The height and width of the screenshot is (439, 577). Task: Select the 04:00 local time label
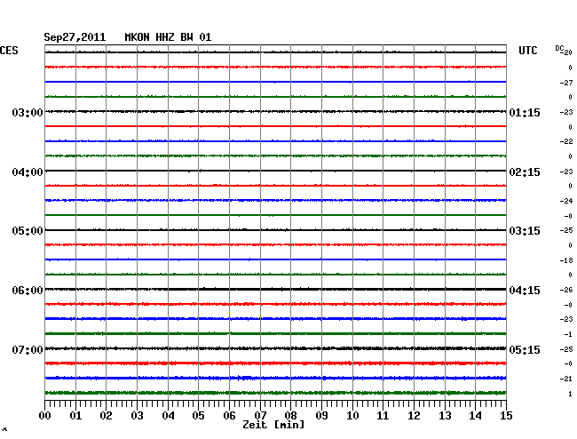28,172
